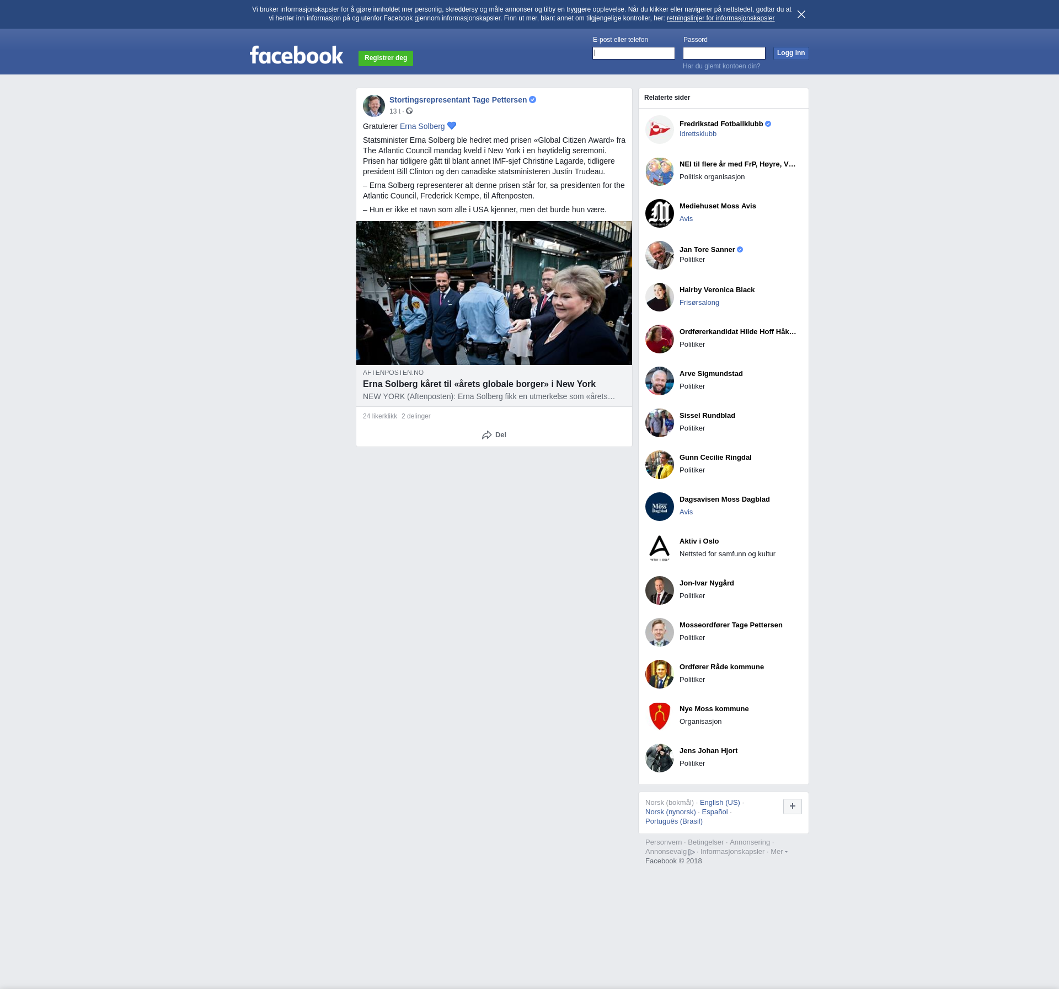The height and width of the screenshot is (989, 1059).
Task: Click the Facebook logo
Action: click(x=296, y=55)
